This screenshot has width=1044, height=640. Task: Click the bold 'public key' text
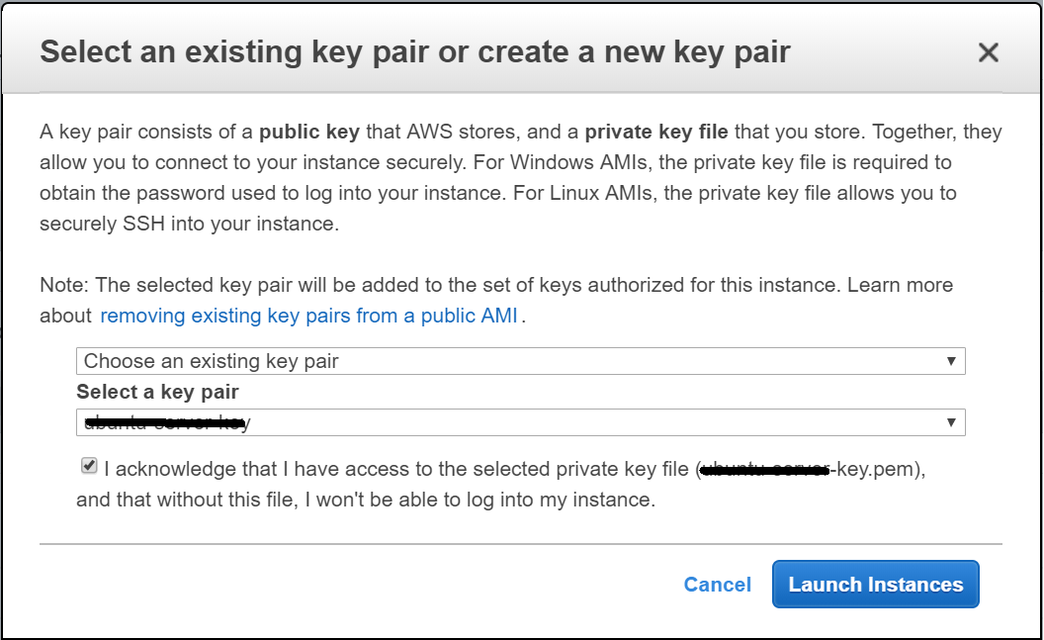309,132
